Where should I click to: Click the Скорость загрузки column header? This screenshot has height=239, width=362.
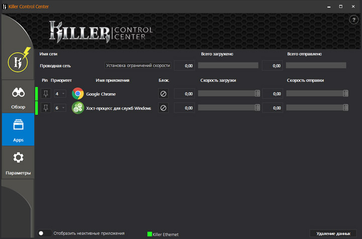(x=218, y=80)
